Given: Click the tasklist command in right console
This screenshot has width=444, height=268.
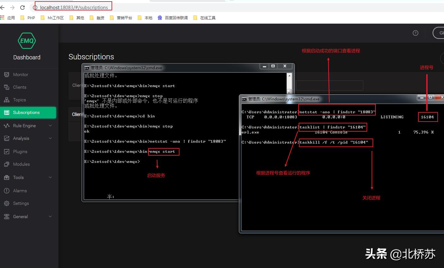Looking at the screenshot, I should coord(332,127).
